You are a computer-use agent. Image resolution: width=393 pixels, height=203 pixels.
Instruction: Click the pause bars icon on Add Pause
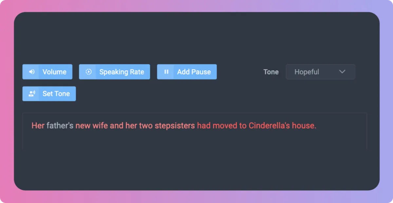[x=166, y=72]
